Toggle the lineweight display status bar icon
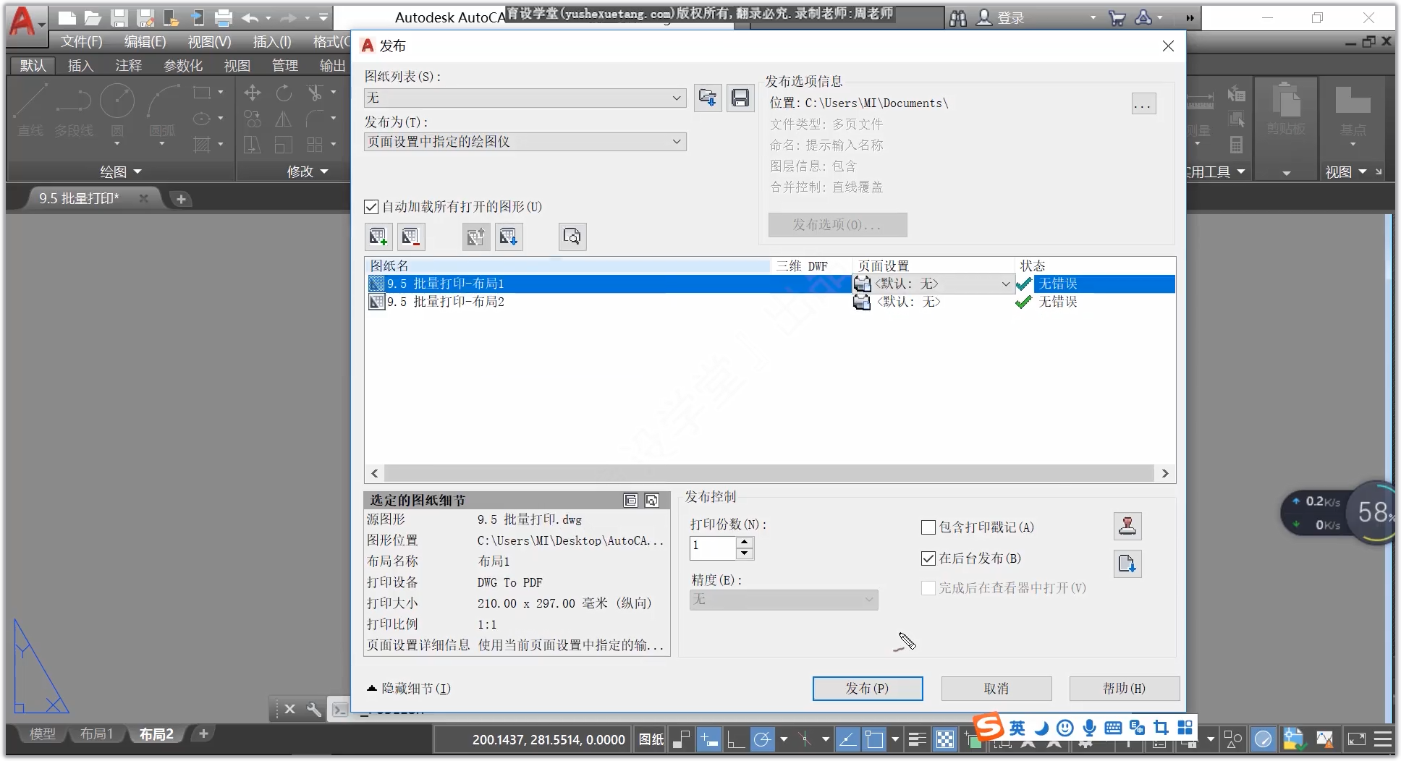This screenshot has width=1401, height=761. point(917,739)
